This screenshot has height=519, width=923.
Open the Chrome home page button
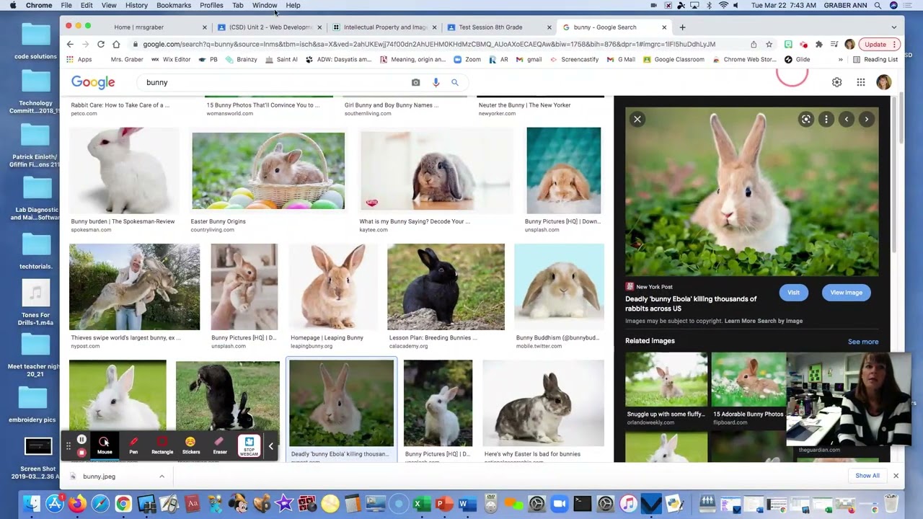pos(116,44)
